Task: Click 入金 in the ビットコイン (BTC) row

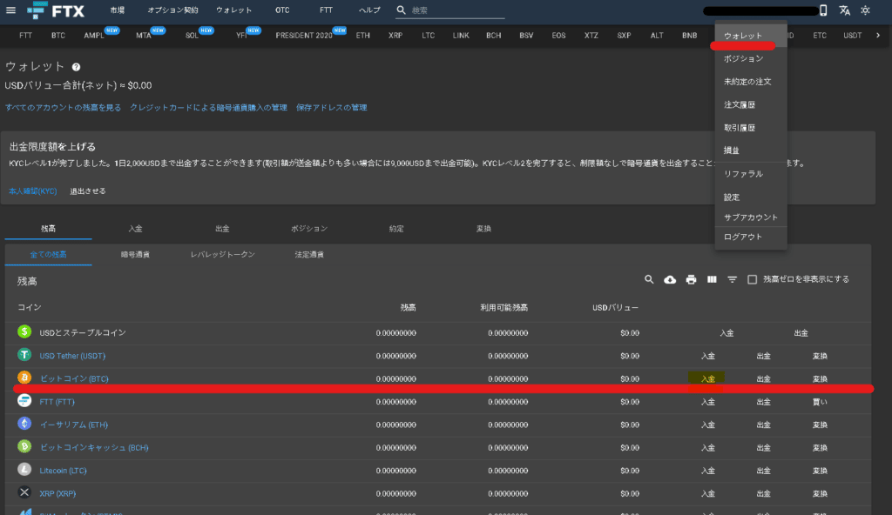Action: [x=707, y=378]
